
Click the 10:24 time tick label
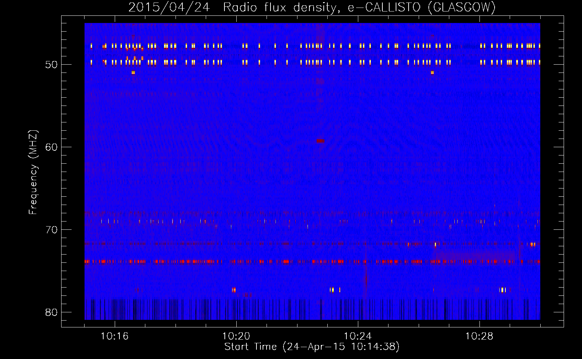pyautogui.click(x=358, y=336)
